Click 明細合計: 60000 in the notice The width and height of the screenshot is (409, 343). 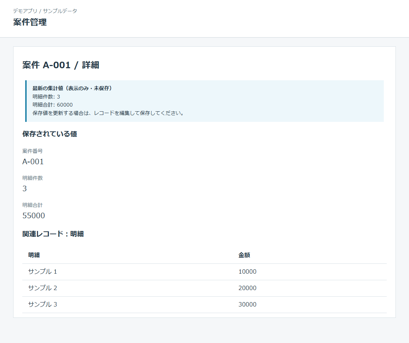[x=53, y=105]
